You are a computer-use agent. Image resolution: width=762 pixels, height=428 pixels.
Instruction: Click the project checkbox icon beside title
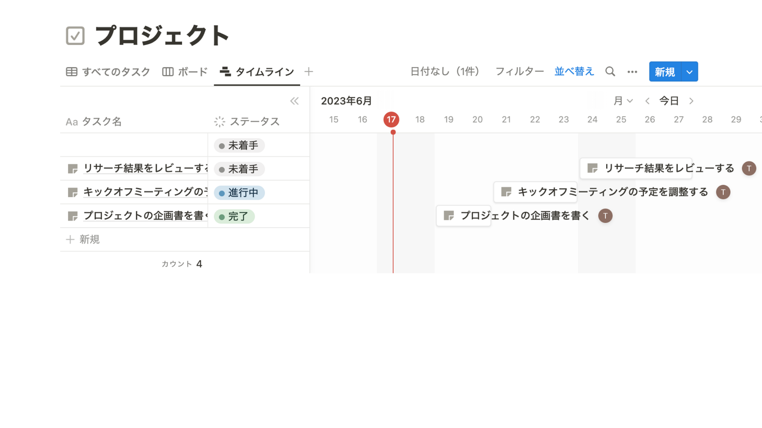pos(75,36)
